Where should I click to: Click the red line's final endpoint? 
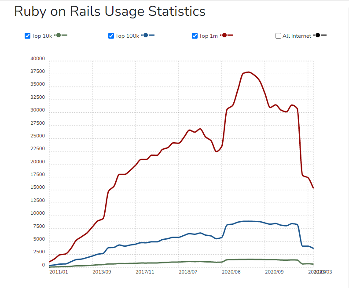tap(313, 188)
